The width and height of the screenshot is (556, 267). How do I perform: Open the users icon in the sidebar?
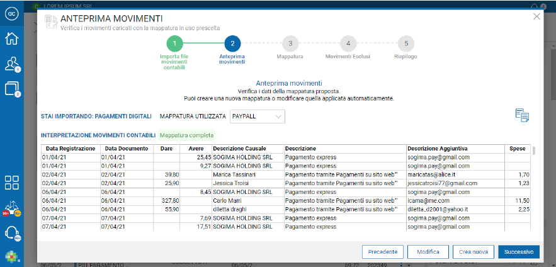coord(12,64)
